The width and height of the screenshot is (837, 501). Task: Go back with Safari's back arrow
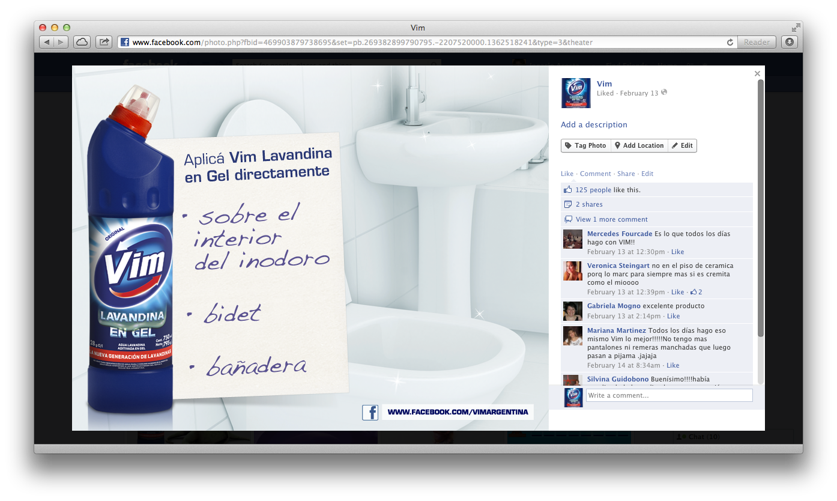tap(47, 42)
